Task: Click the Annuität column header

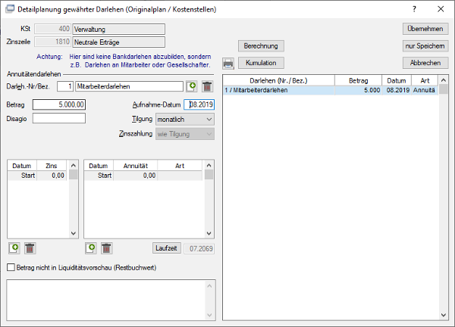Action: [136, 166]
